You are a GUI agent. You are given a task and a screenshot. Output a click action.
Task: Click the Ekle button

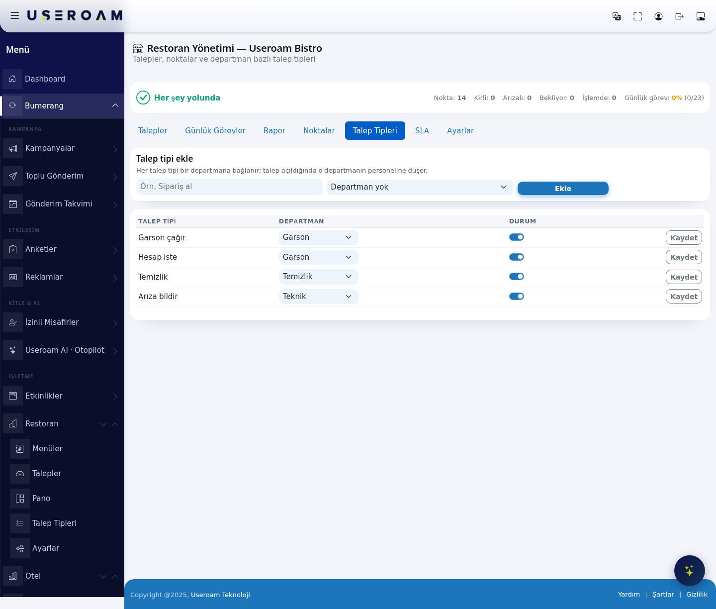pos(563,189)
